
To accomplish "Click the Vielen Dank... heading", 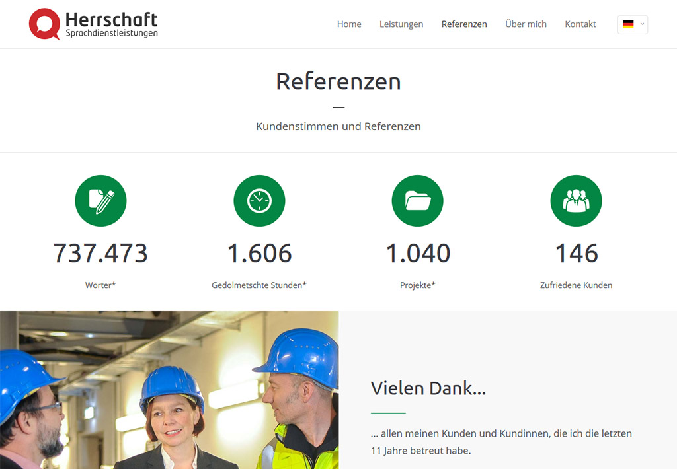I will click(428, 388).
